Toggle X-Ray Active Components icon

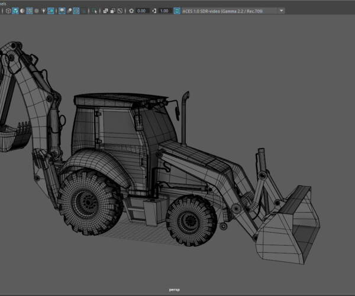(x=113, y=11)
